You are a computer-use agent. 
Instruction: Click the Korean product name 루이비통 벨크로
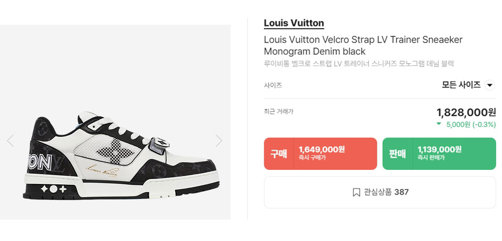pyautogui.click(x=358, y=63)
